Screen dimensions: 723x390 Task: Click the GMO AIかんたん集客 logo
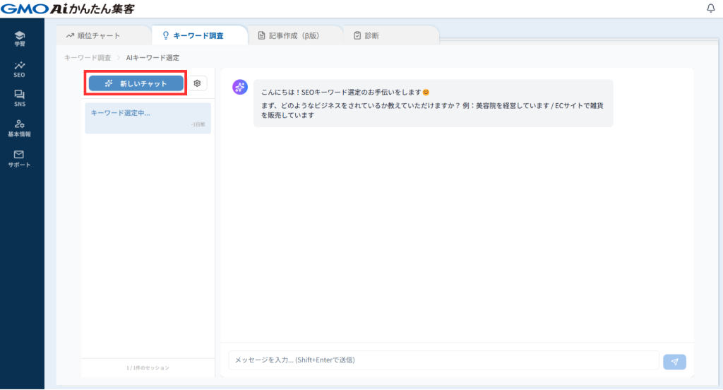68,8
